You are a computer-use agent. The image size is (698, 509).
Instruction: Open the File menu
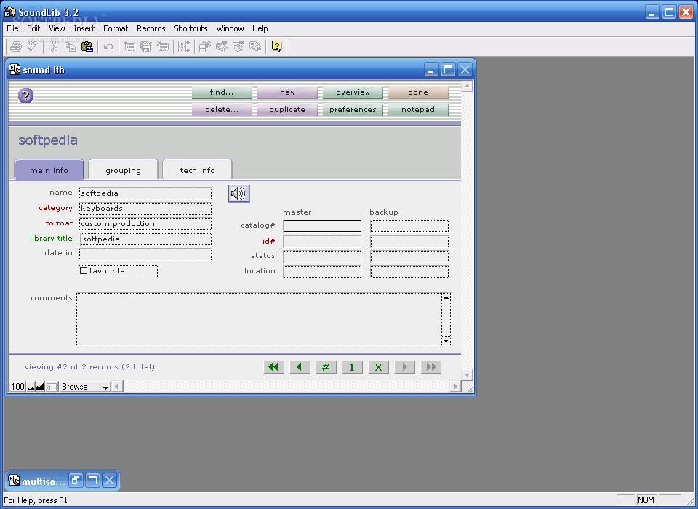tap(12, 28)
